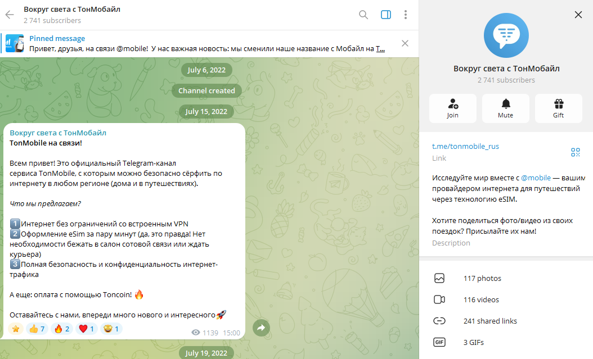
Task: Click the channel title in the header
Action: (72, 10)
